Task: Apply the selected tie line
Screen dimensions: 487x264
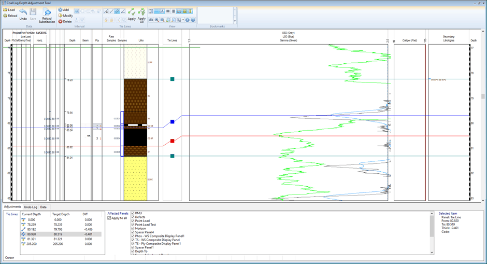Action: coord(132,13)
